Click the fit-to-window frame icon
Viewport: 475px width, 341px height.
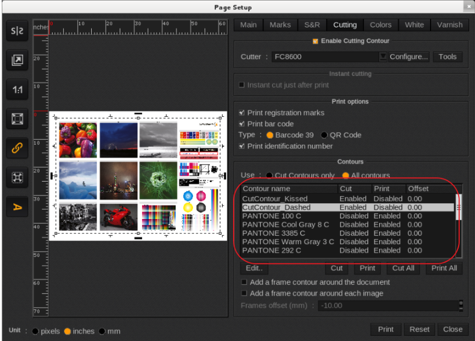(15, 119)
